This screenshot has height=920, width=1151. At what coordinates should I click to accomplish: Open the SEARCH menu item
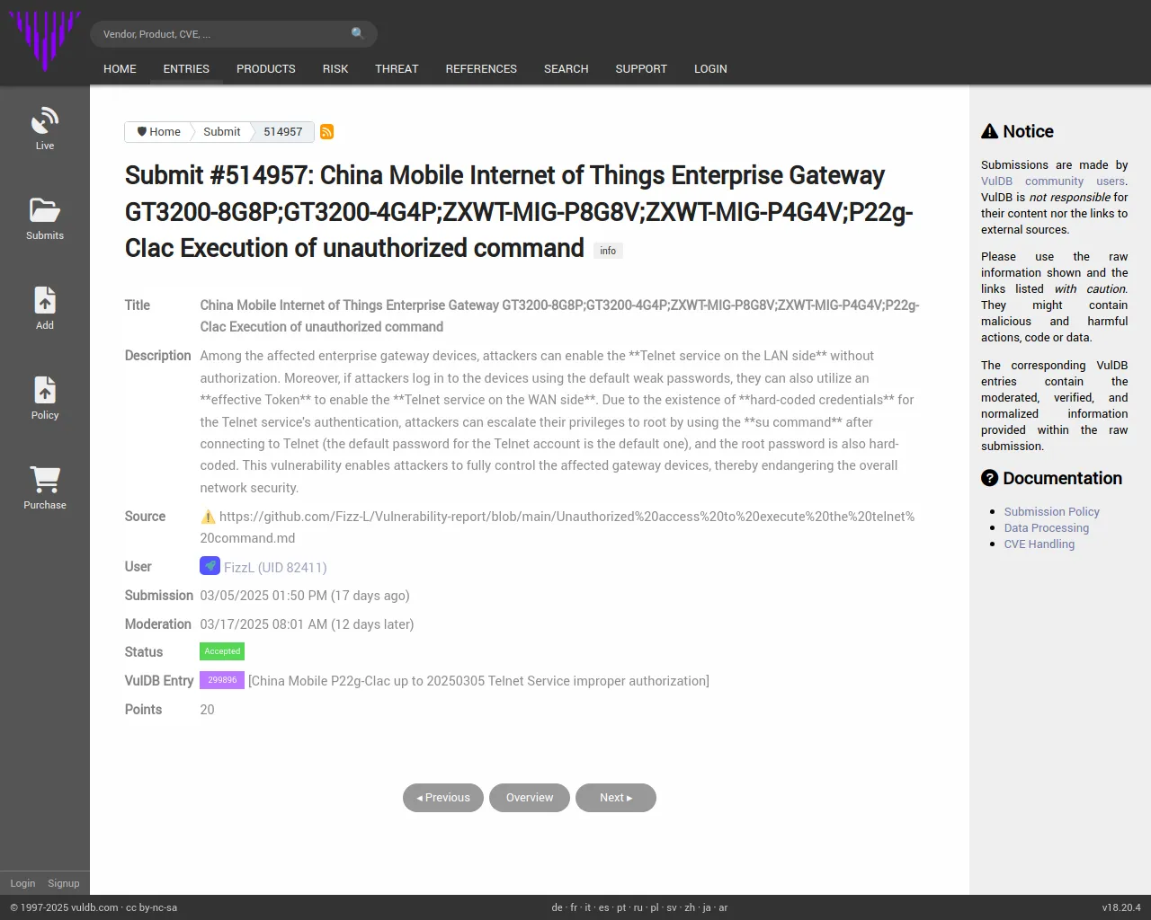point(567,68)
